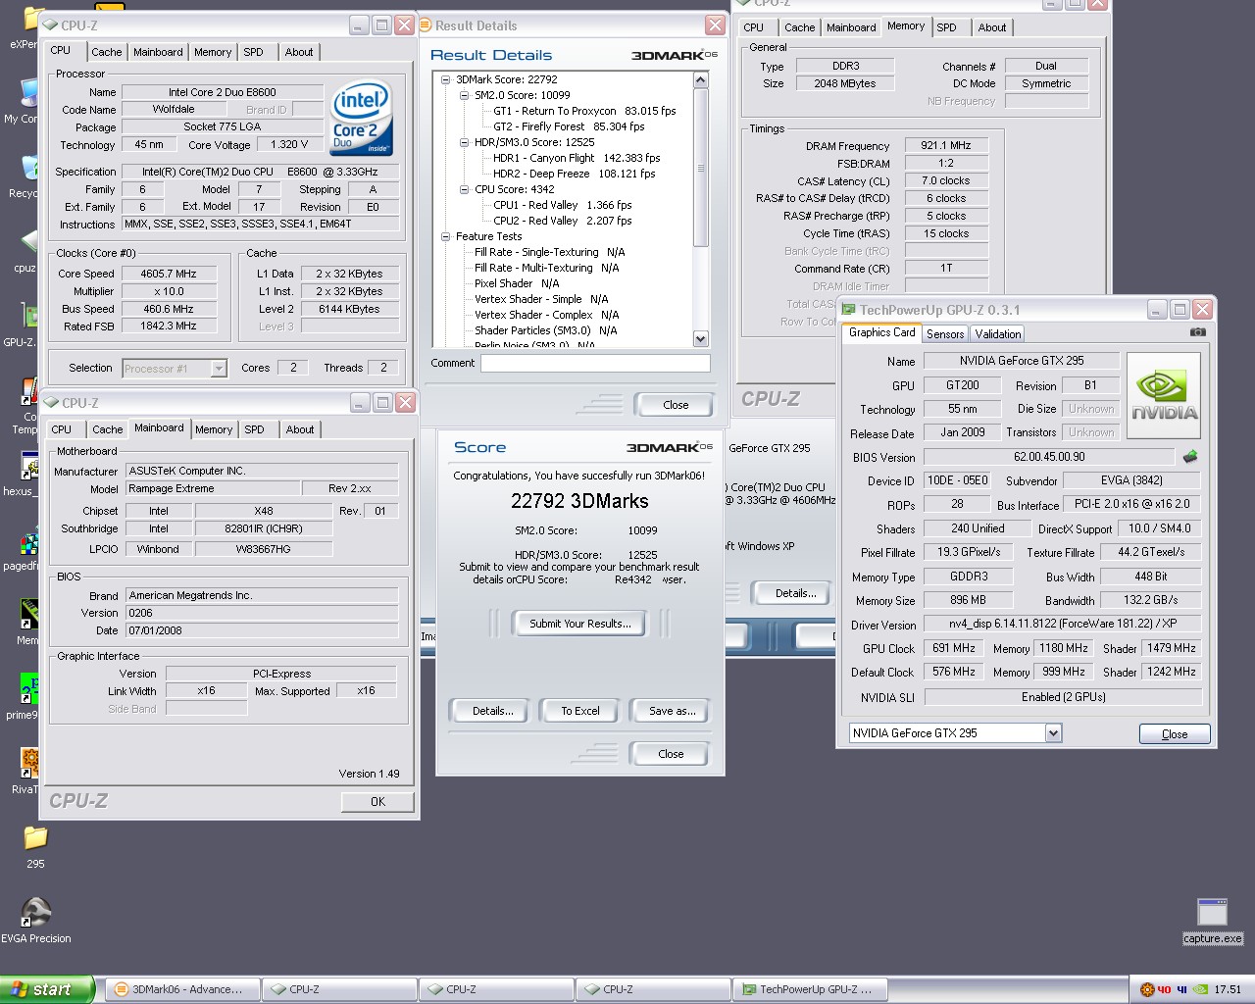Open the pagedfi desktop icon

coord(29,543)
